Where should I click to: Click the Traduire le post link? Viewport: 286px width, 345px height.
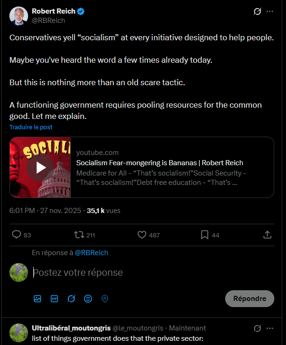(31, 127)
